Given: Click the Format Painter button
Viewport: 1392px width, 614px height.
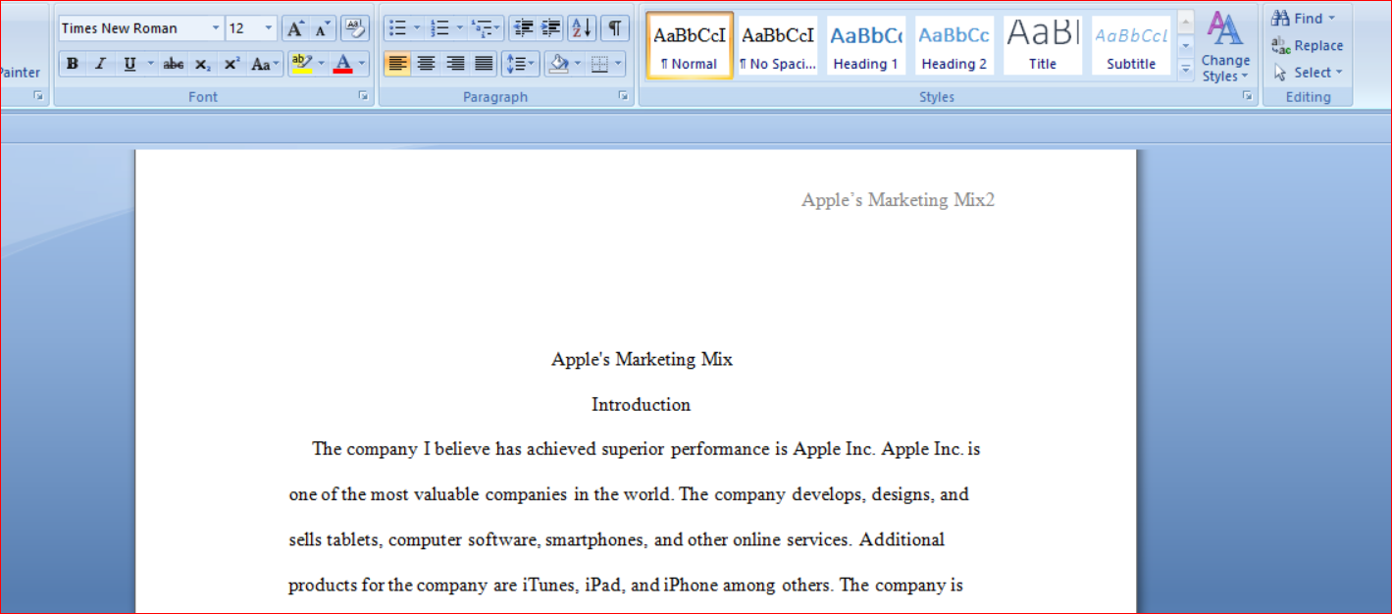Looking at the screenshot, I should coord(20,72).
